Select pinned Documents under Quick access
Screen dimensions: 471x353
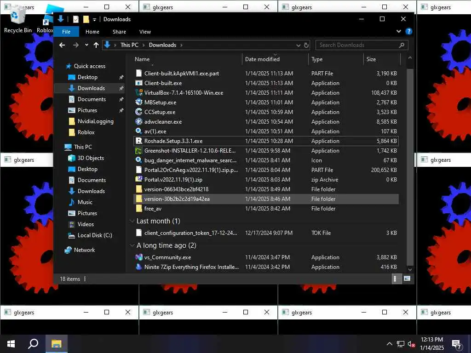point(92,99)
